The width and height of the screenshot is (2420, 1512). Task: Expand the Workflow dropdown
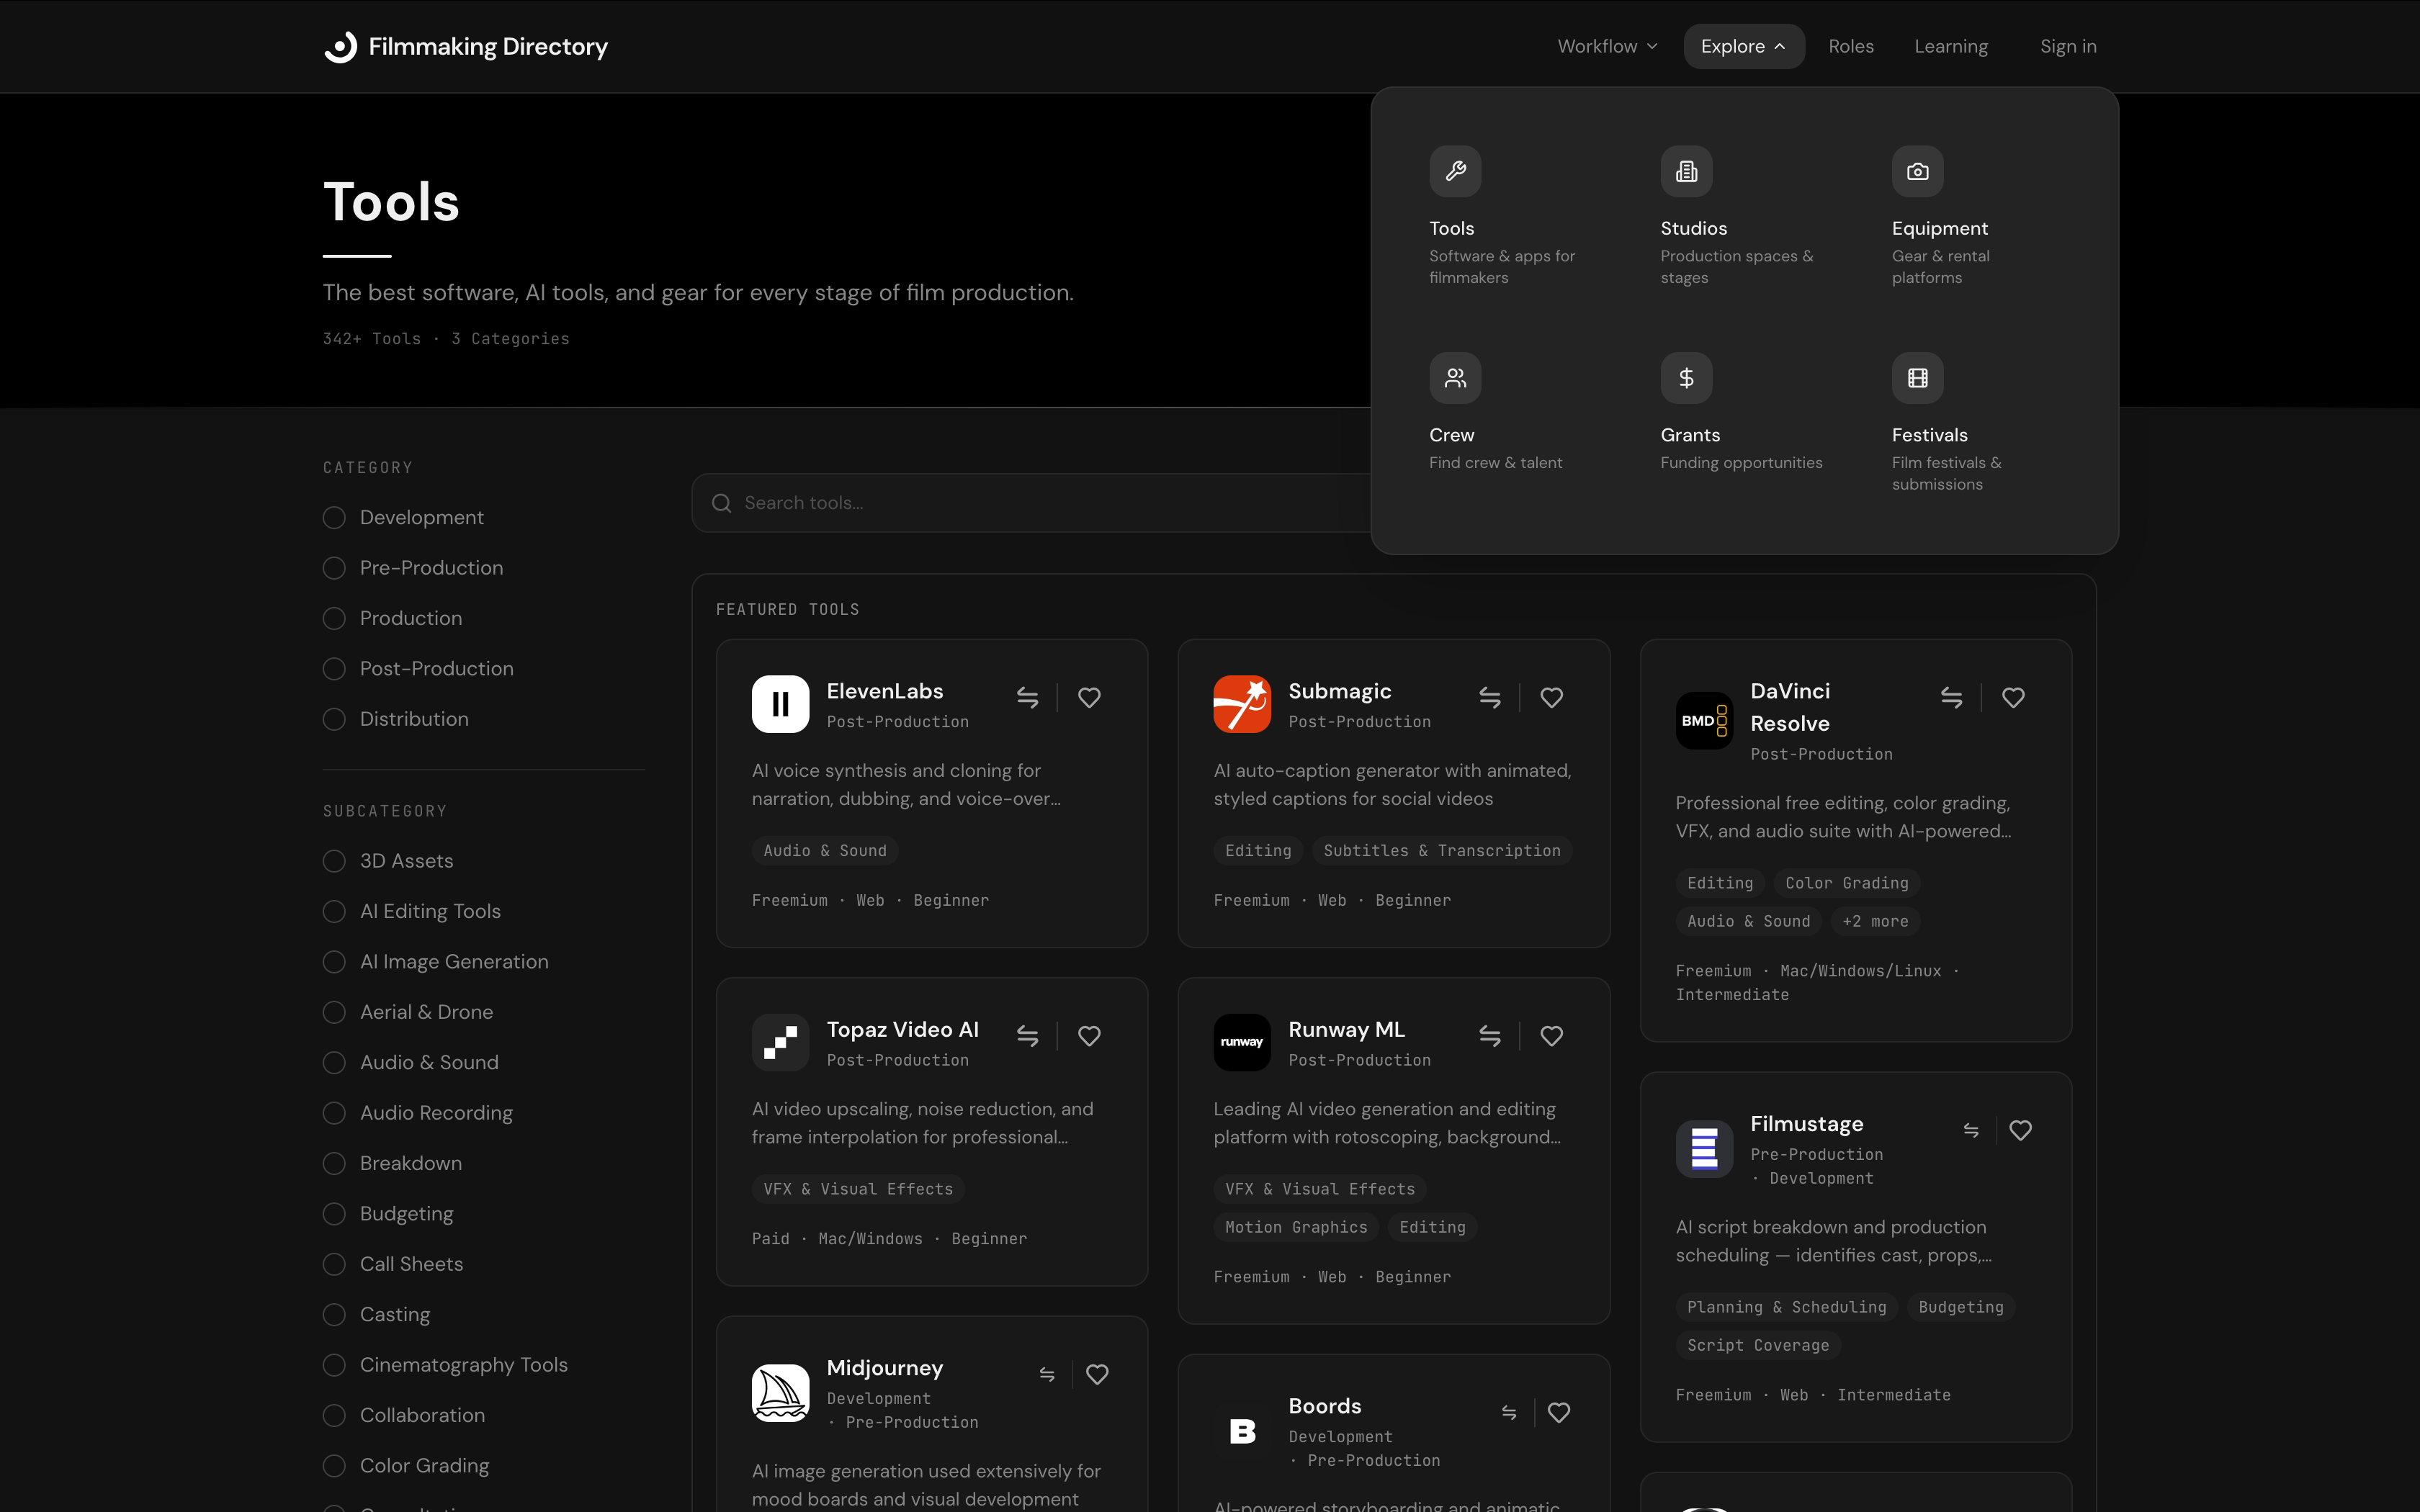coord(1606,47)
